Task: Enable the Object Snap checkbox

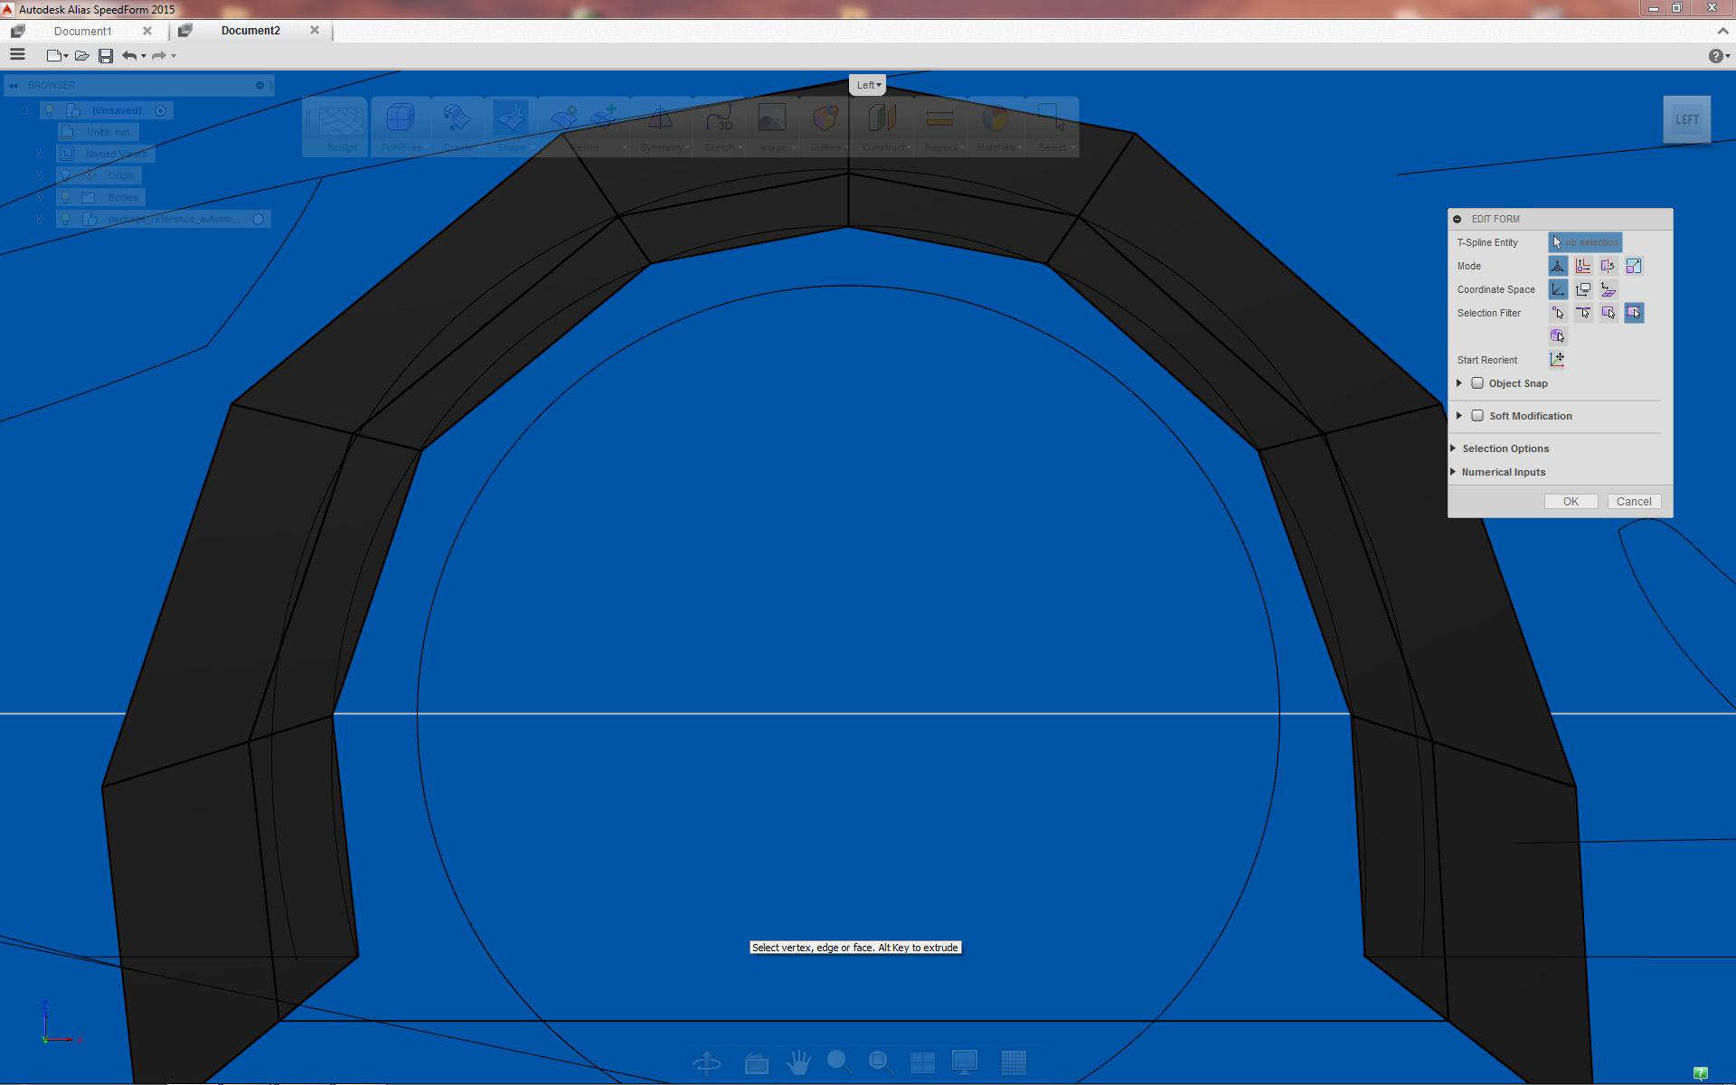Action: (x=1477, y=383)
